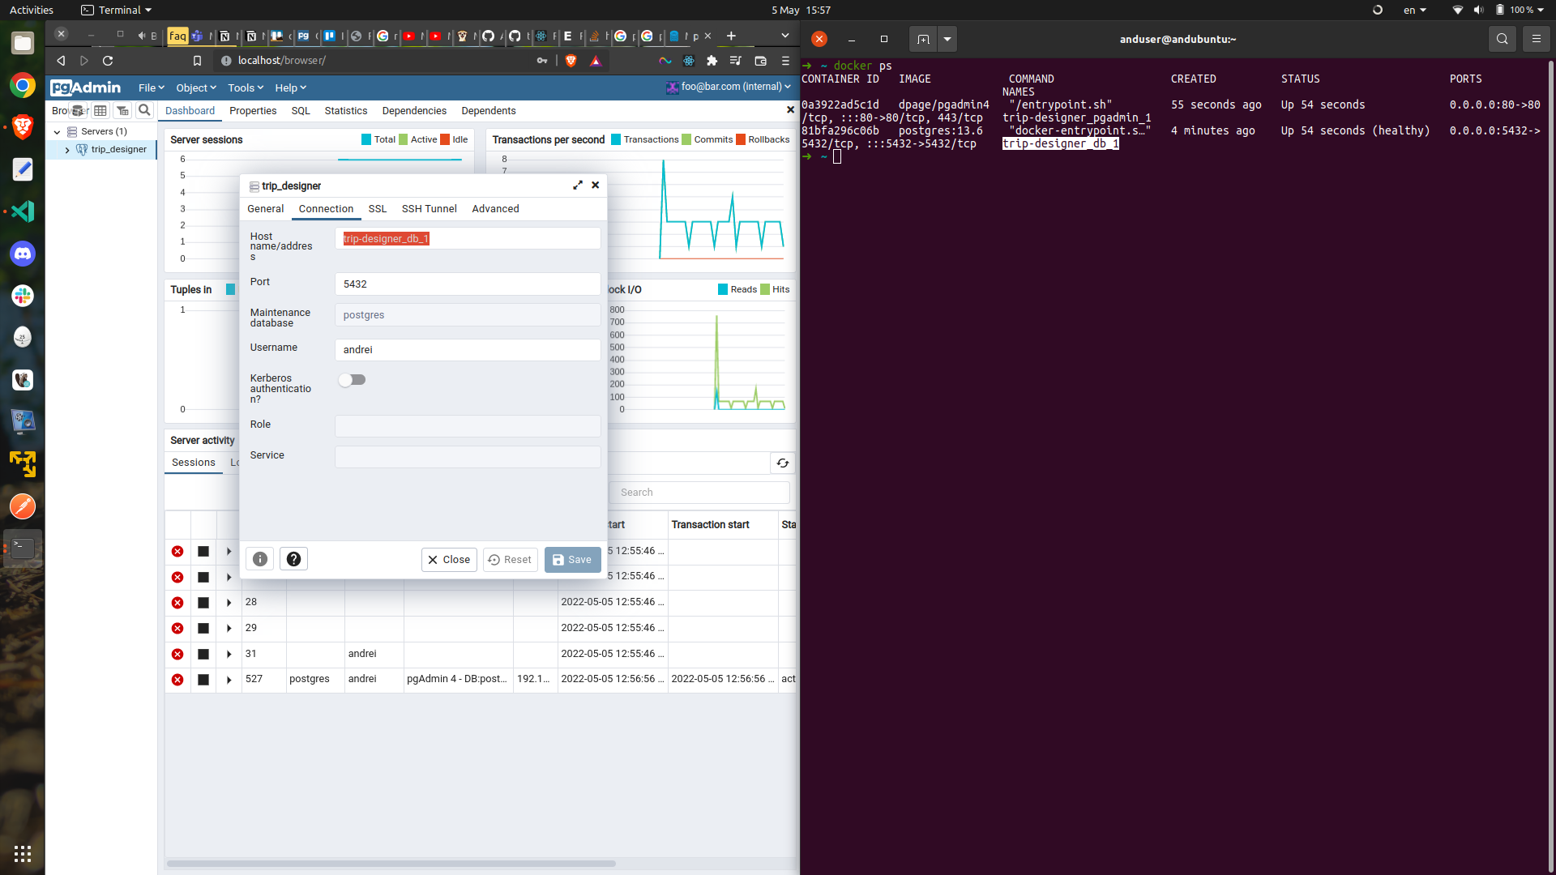Terminate session 527 with red X icon

pyautogui.click(x=177, y=680)
